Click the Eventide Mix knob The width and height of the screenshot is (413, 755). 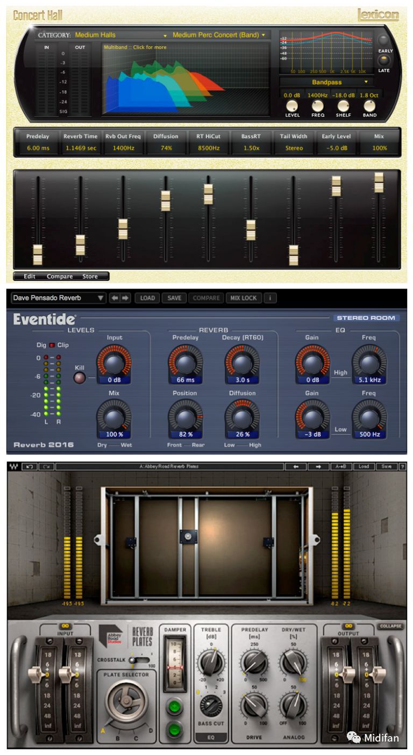click(x=114, y=419)
